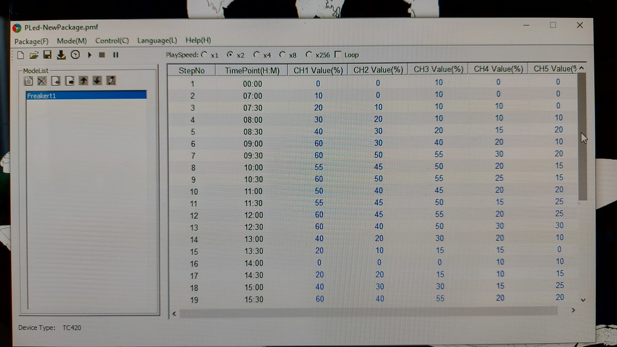Viewport: 617px width, 347px height.
Task: Select x1 play speed
Action: 204,54
